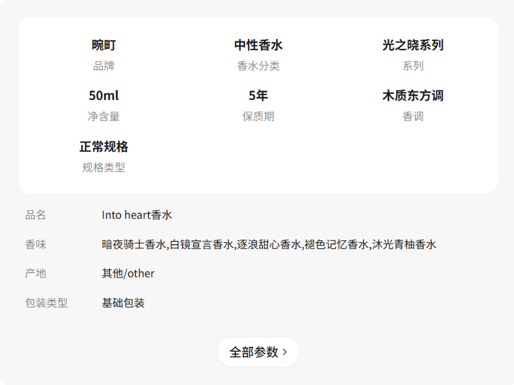Click the 品名 row label

click(36, 215)
